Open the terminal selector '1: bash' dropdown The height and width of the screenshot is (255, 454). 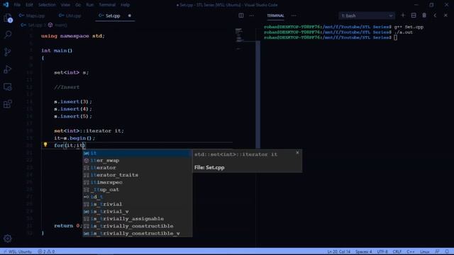click(x=366, y=16)
